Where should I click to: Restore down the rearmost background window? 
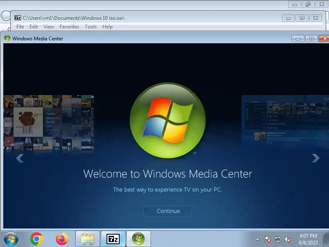click(x=308, y=5)
